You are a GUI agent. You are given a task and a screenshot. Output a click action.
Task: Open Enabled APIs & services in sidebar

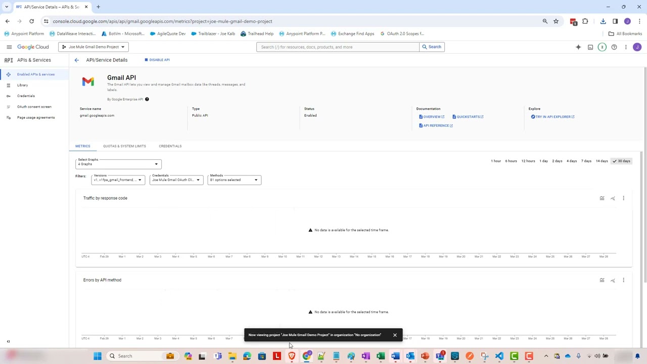pos(34,74)
